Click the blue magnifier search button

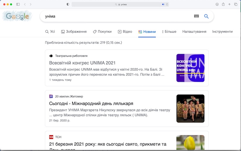coord(206,16)
